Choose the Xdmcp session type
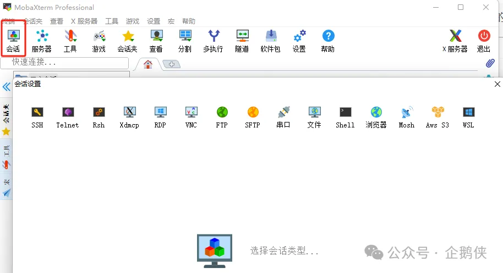This screenshot has height=273, width=503. (129, 118)
